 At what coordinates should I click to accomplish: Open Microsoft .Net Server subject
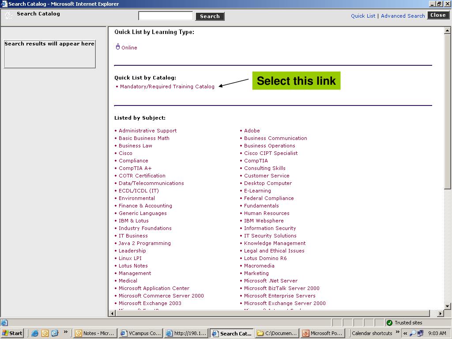tap(271, 280)
